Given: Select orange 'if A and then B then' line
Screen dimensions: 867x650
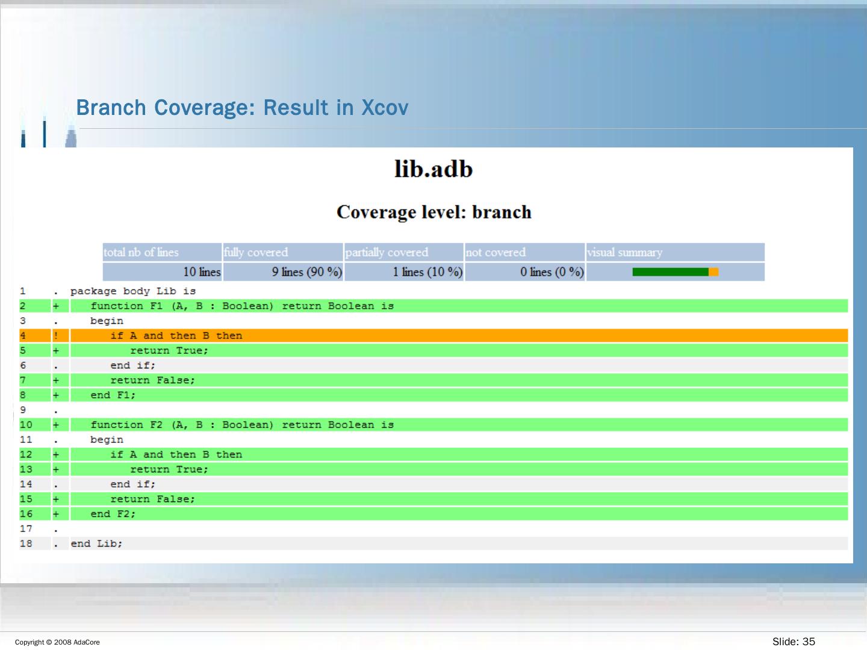Looking at the screenshot, I should [176, 336].
